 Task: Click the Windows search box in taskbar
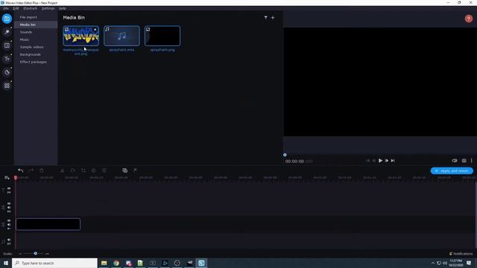(x=54, y=263)
